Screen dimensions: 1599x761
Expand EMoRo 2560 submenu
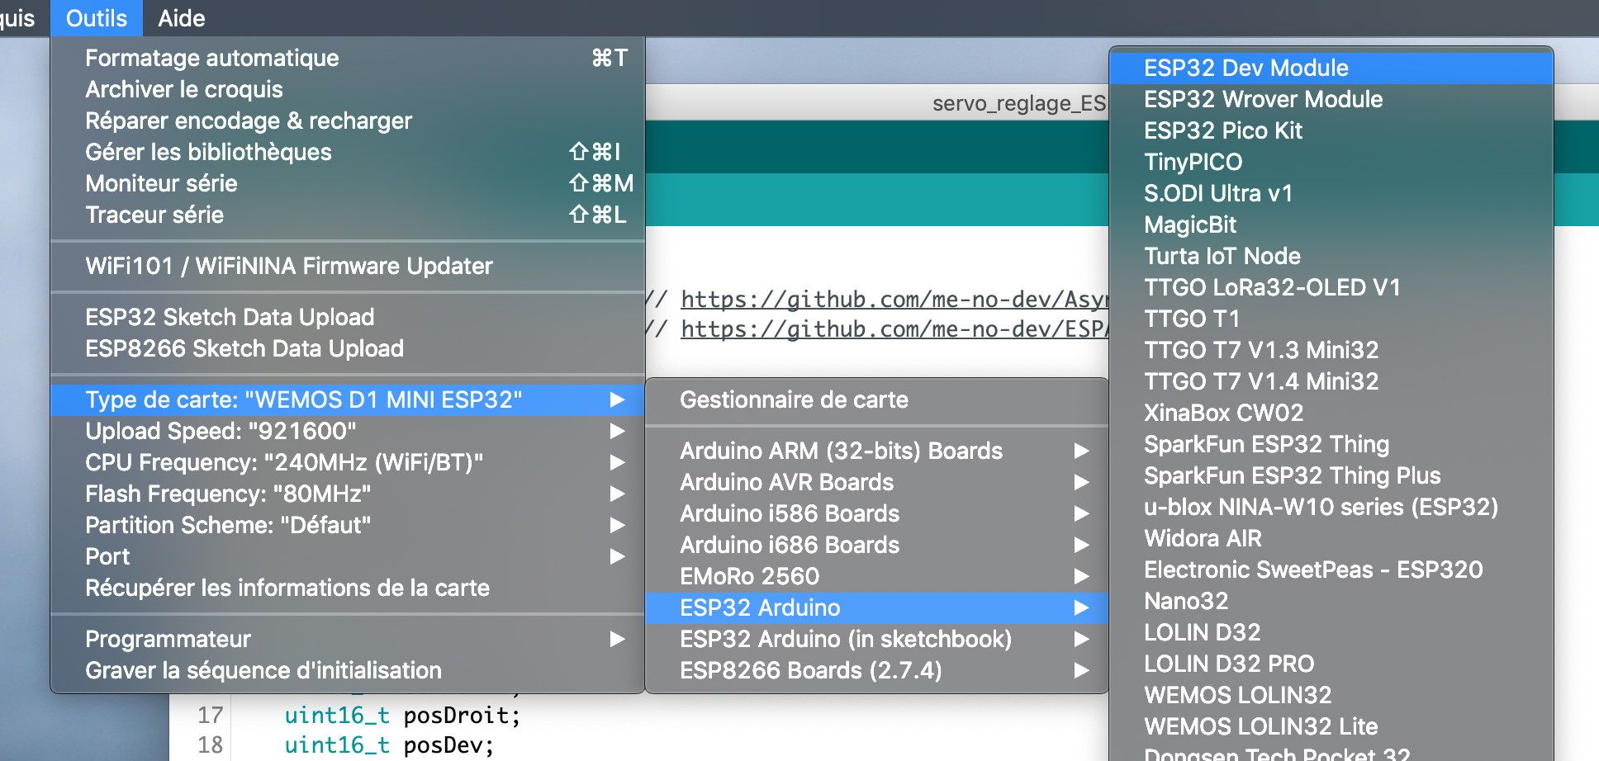[x=876, y=576]
